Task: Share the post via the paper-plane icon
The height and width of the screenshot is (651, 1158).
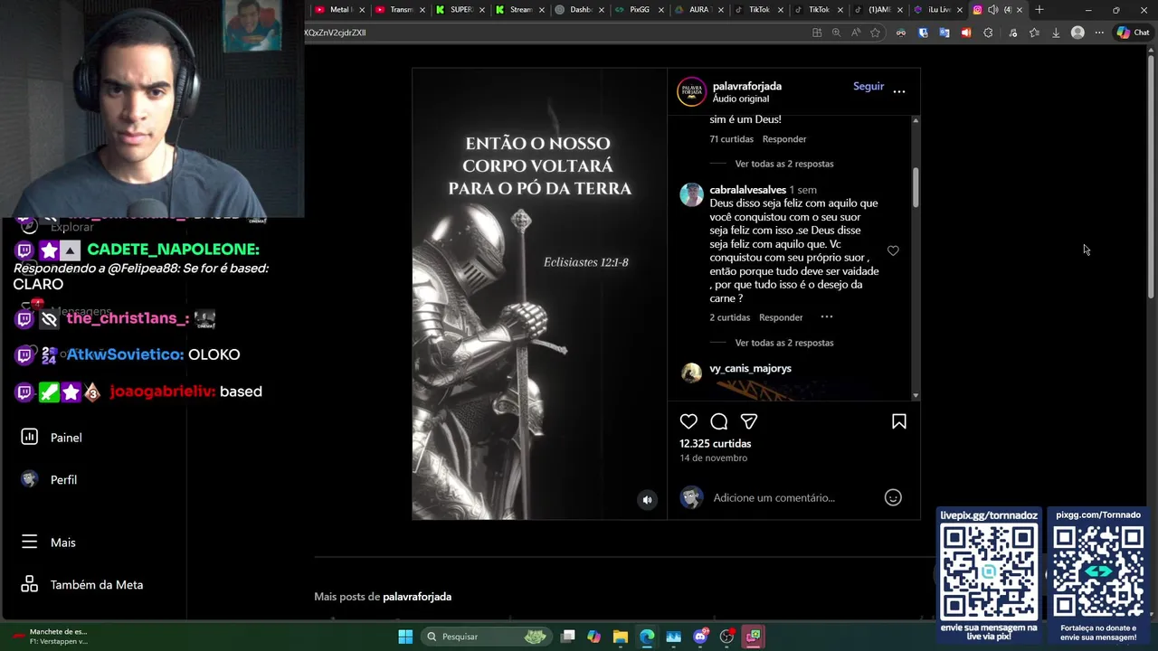Action: pos(748,421)
